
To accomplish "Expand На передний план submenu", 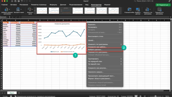I will 121,61.
